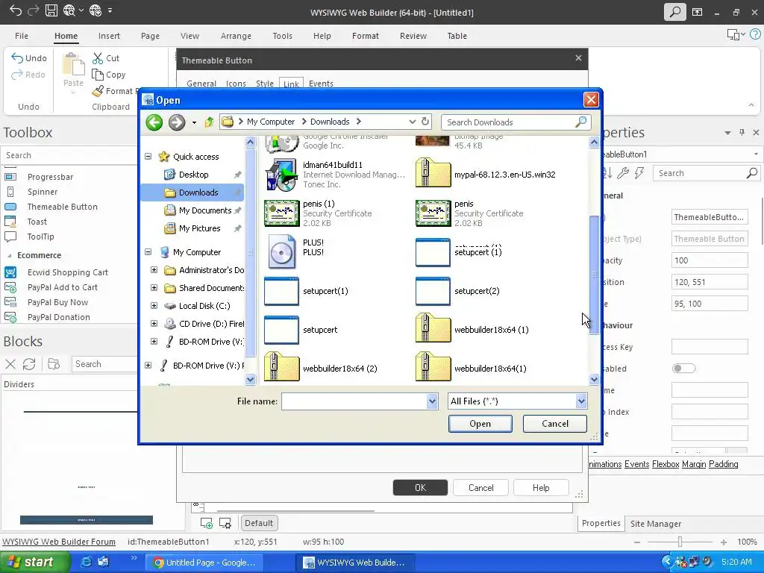Image resolution: width=764 pixels, height=573 pixels.
Task: Collapse the My Computer tree node
Action: [148, 252]
